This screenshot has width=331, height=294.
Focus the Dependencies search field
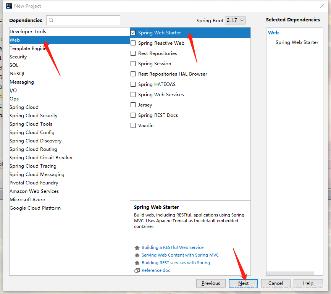(83, 20)
